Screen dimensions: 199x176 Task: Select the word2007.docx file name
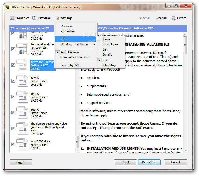point(40,141)
